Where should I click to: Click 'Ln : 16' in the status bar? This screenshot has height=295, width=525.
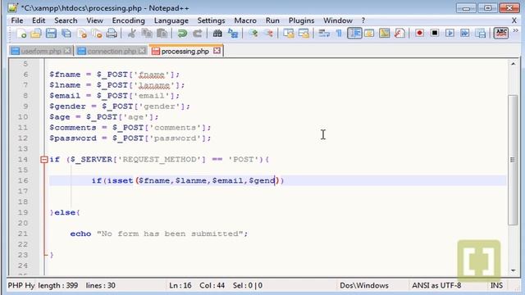(180, 285)
